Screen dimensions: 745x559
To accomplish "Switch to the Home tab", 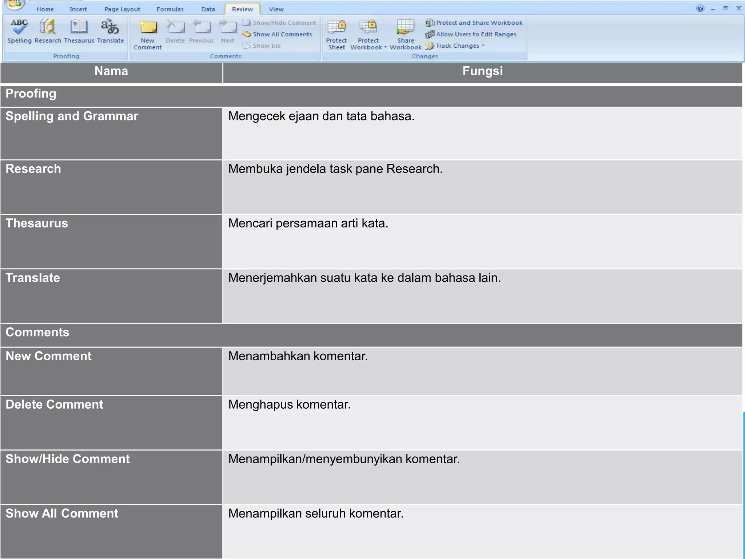I will click(x=45, y=9).
